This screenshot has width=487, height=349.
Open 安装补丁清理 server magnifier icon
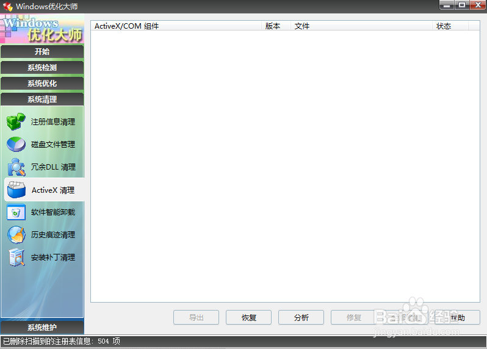pos(16,257)
